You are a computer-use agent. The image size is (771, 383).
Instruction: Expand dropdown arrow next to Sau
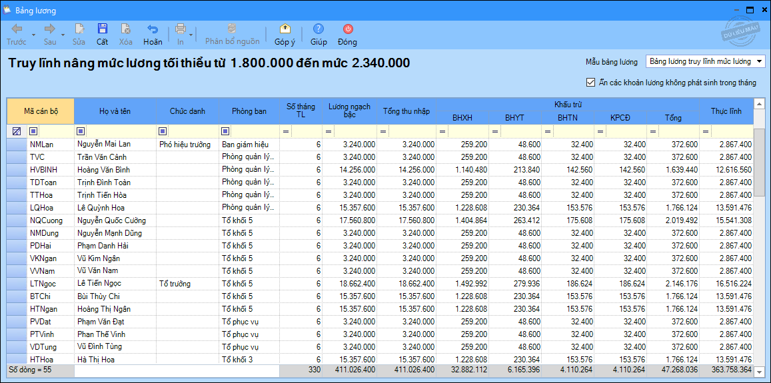tap(63, 35)
